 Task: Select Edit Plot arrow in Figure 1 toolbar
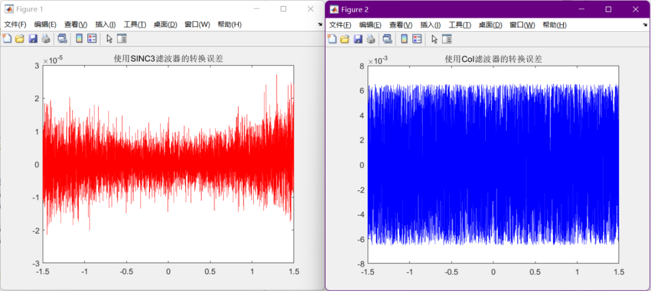tap(109, 39)
